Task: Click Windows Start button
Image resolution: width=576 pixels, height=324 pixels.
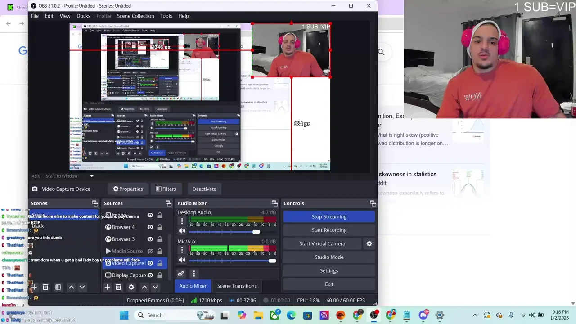Action: tap(124, 315)
